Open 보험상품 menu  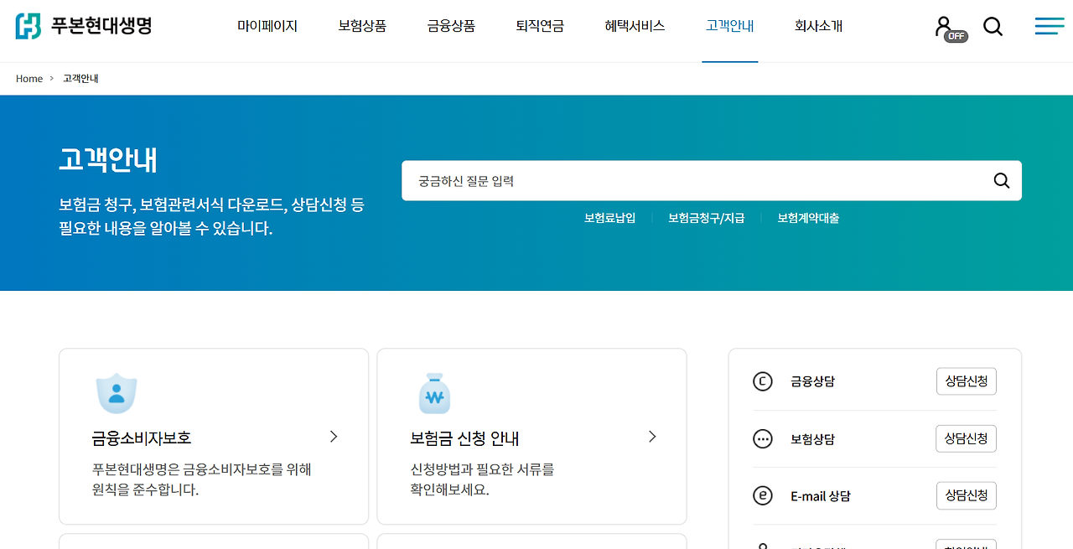pos(362,26)
